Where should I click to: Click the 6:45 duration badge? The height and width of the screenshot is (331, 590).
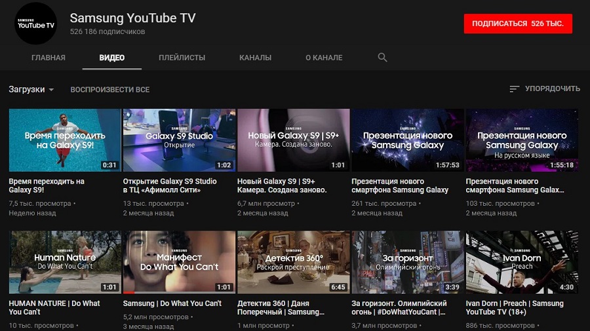[x=338, y=286]
